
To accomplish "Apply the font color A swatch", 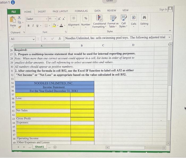I will click(x=61, y=25).
